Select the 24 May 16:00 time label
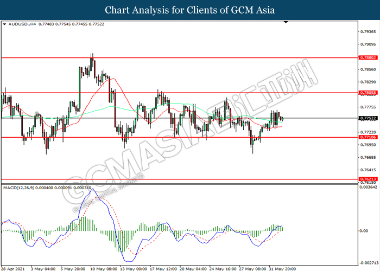The width and height of the screenshot is (380, 271). tap(223, 269)
